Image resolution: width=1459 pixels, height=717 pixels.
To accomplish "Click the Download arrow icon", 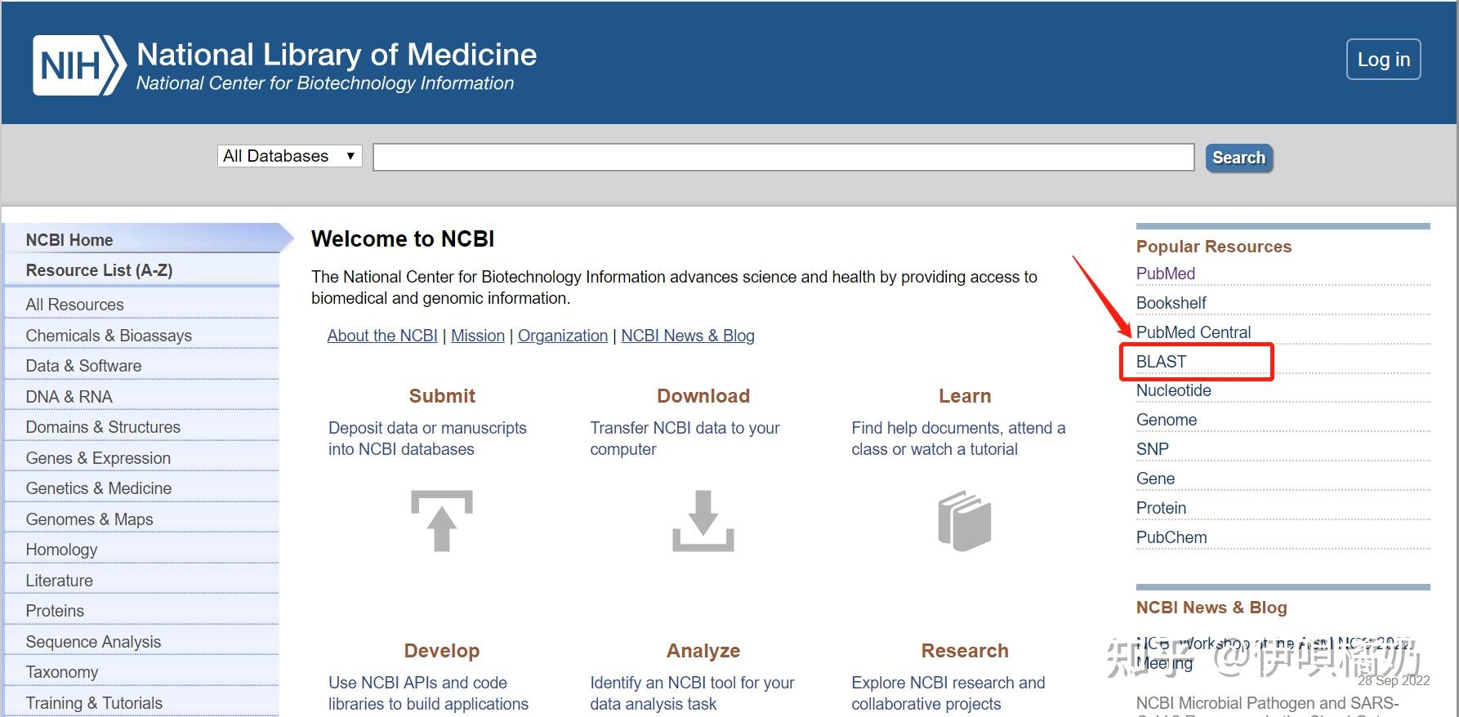I will [x=703, y=520].
